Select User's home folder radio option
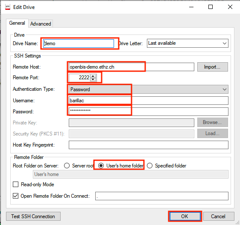Image resolution: width=240 pixels, height=225 pixels. [x=101, y=166]
